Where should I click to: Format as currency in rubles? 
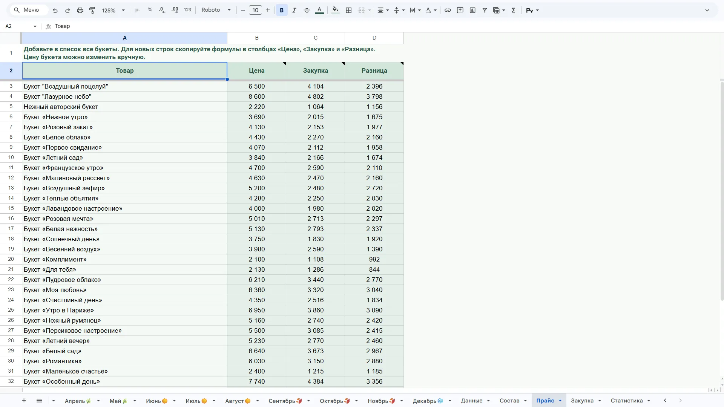point(137,10)
